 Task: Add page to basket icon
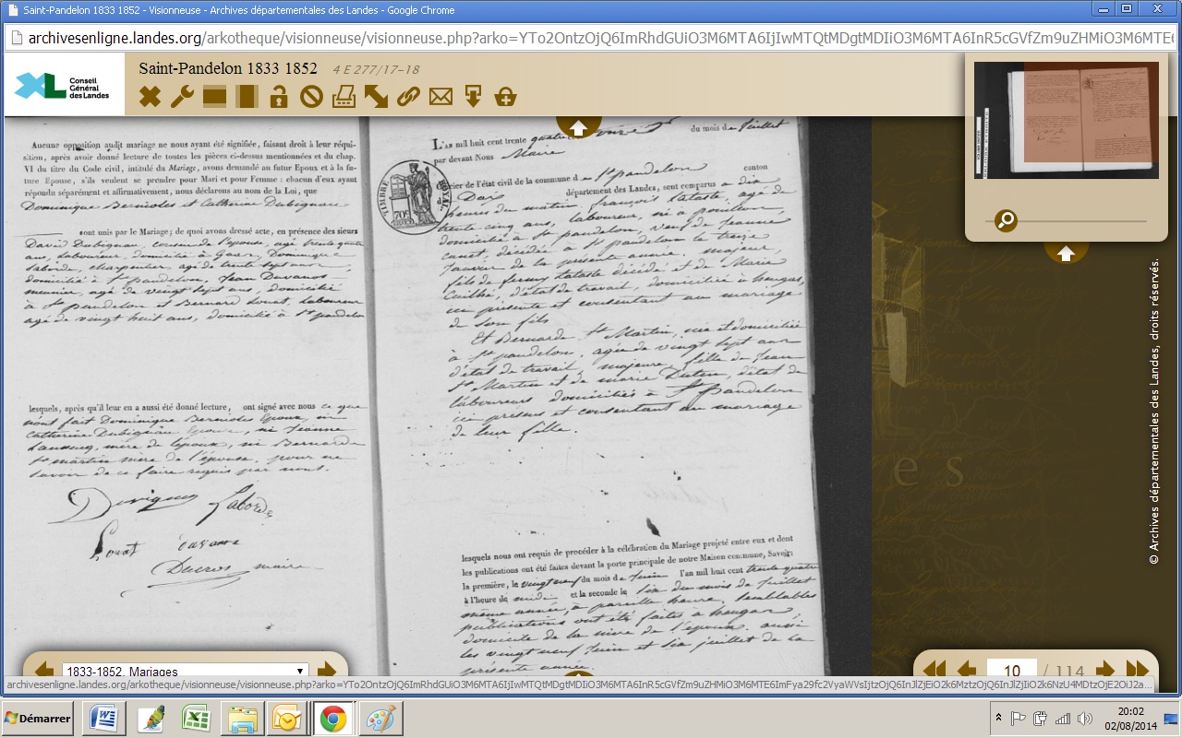[505, 97]
